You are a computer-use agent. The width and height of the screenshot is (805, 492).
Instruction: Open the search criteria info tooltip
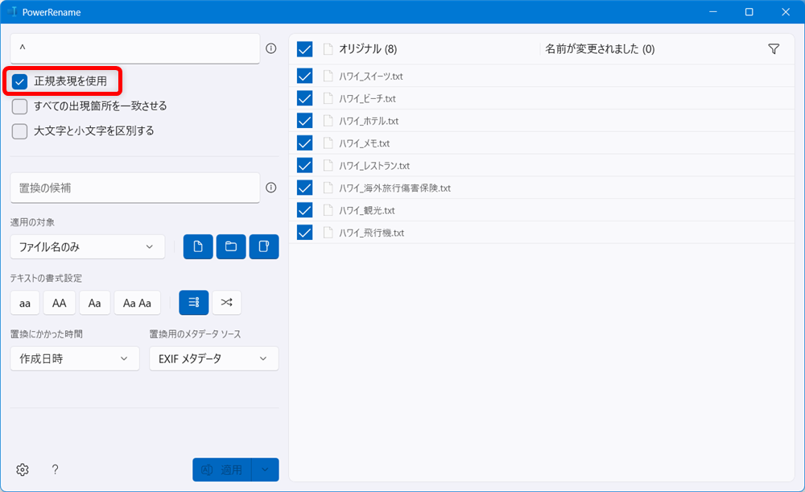click(272, 50)
